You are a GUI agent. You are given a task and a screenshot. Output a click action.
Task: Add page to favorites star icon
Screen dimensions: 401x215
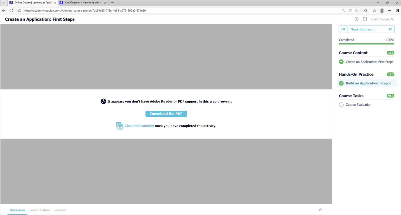click(357, 10)
